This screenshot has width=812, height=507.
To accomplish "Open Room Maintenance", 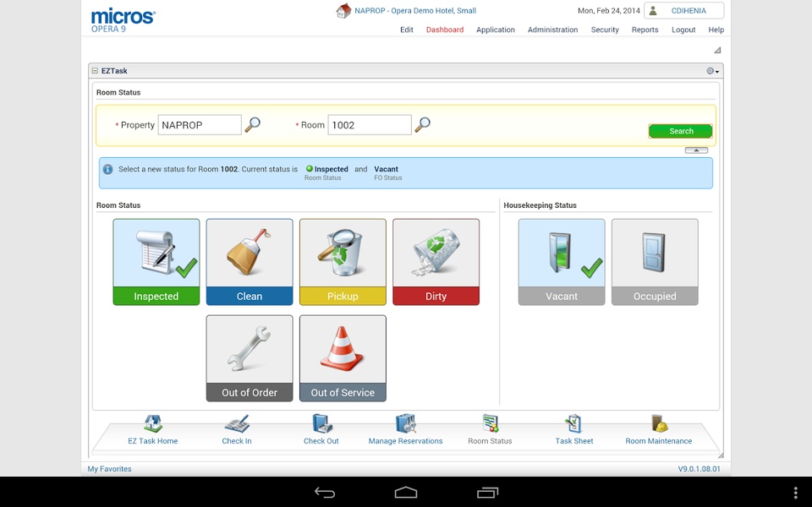I will (x=659, y=429).
